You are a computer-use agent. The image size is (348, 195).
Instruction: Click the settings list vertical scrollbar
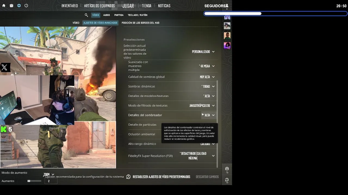(x=217, y=124)
